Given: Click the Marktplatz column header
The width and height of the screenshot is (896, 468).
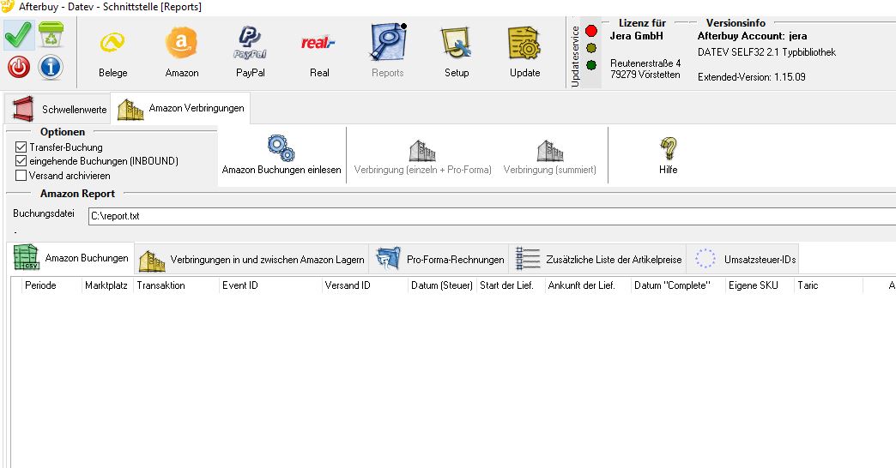Looking at the screenshot, I should pos(106,285).
